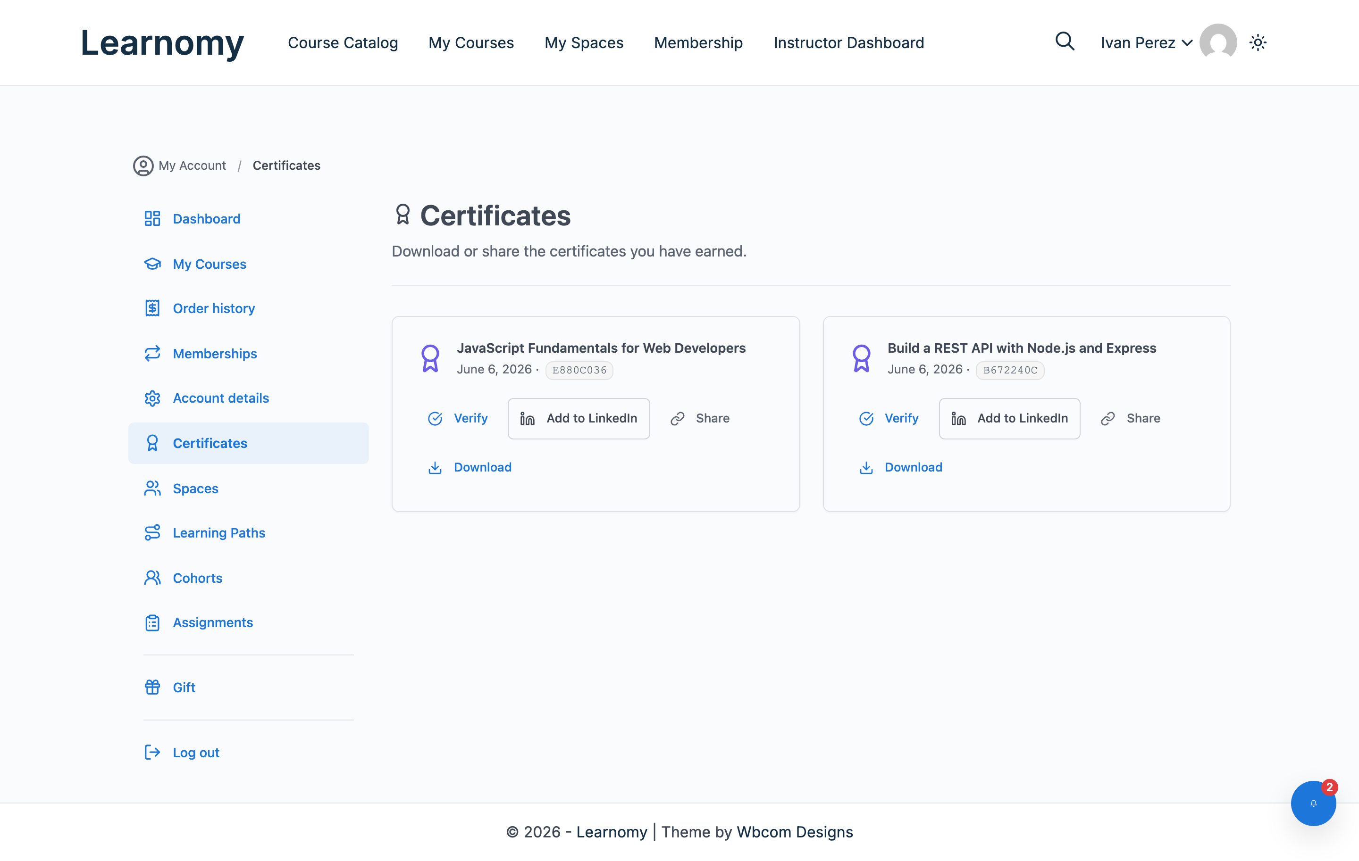The width and height of the screenshot is (1359, 861).
Task: Click the Dashboard grid icon in sidebar
Action: coord(152,218)
